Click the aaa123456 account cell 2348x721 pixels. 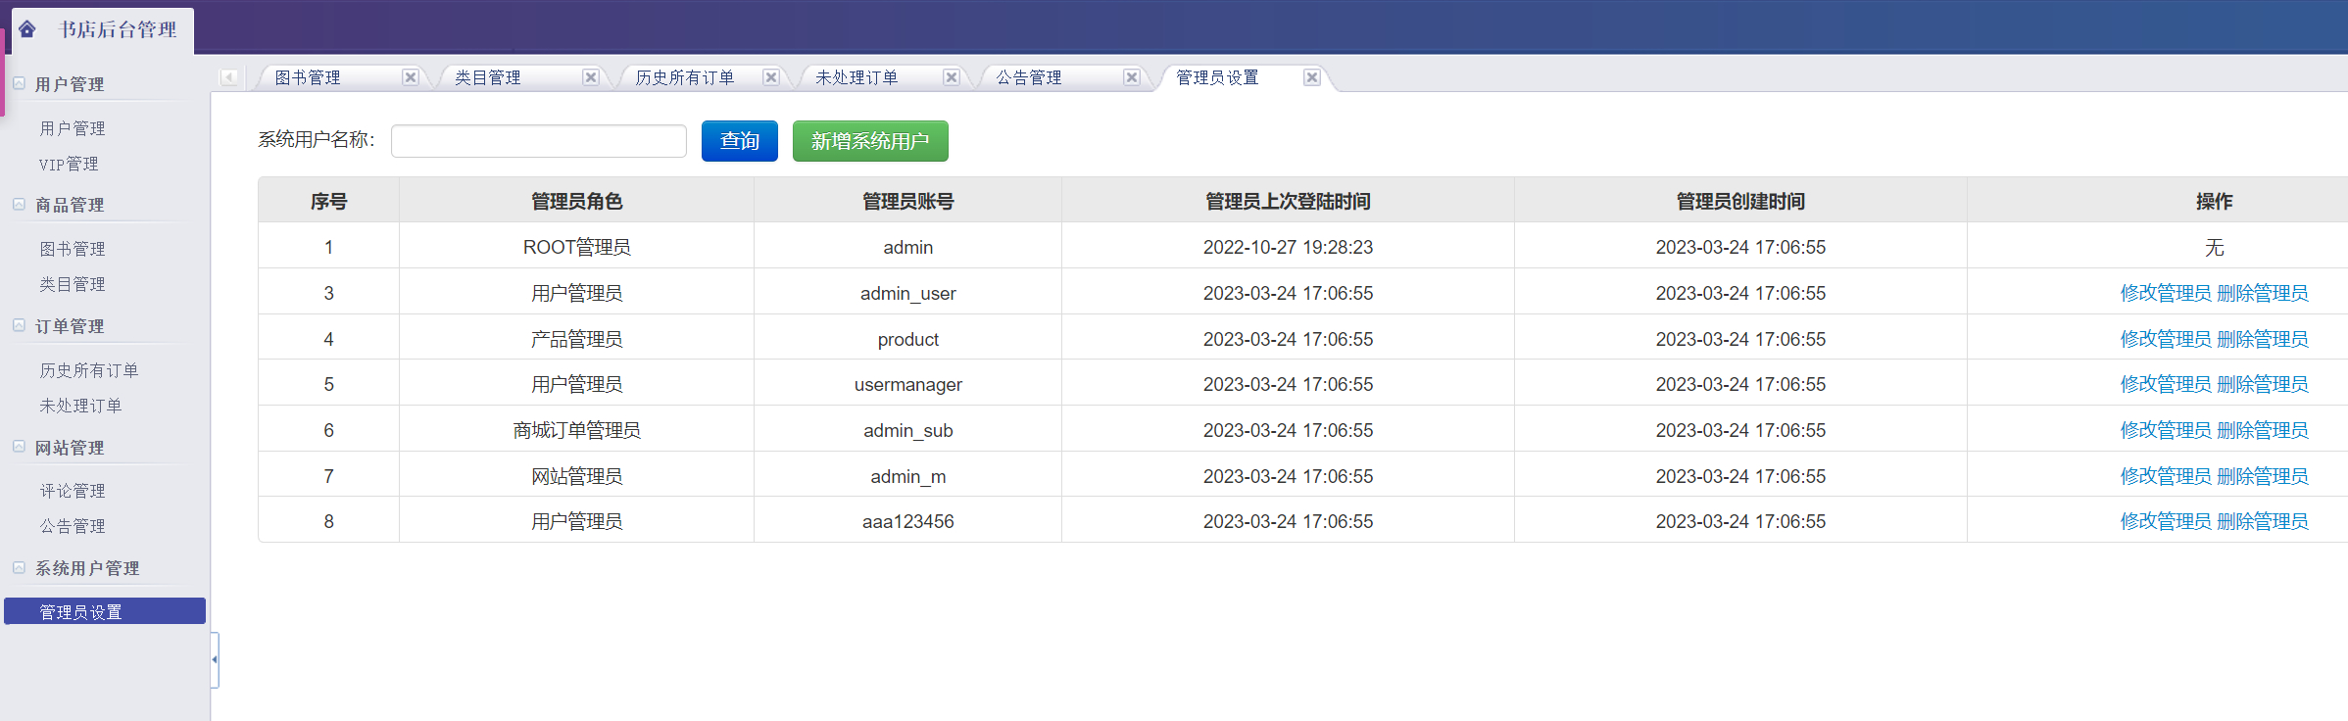(x=907, y=521)
